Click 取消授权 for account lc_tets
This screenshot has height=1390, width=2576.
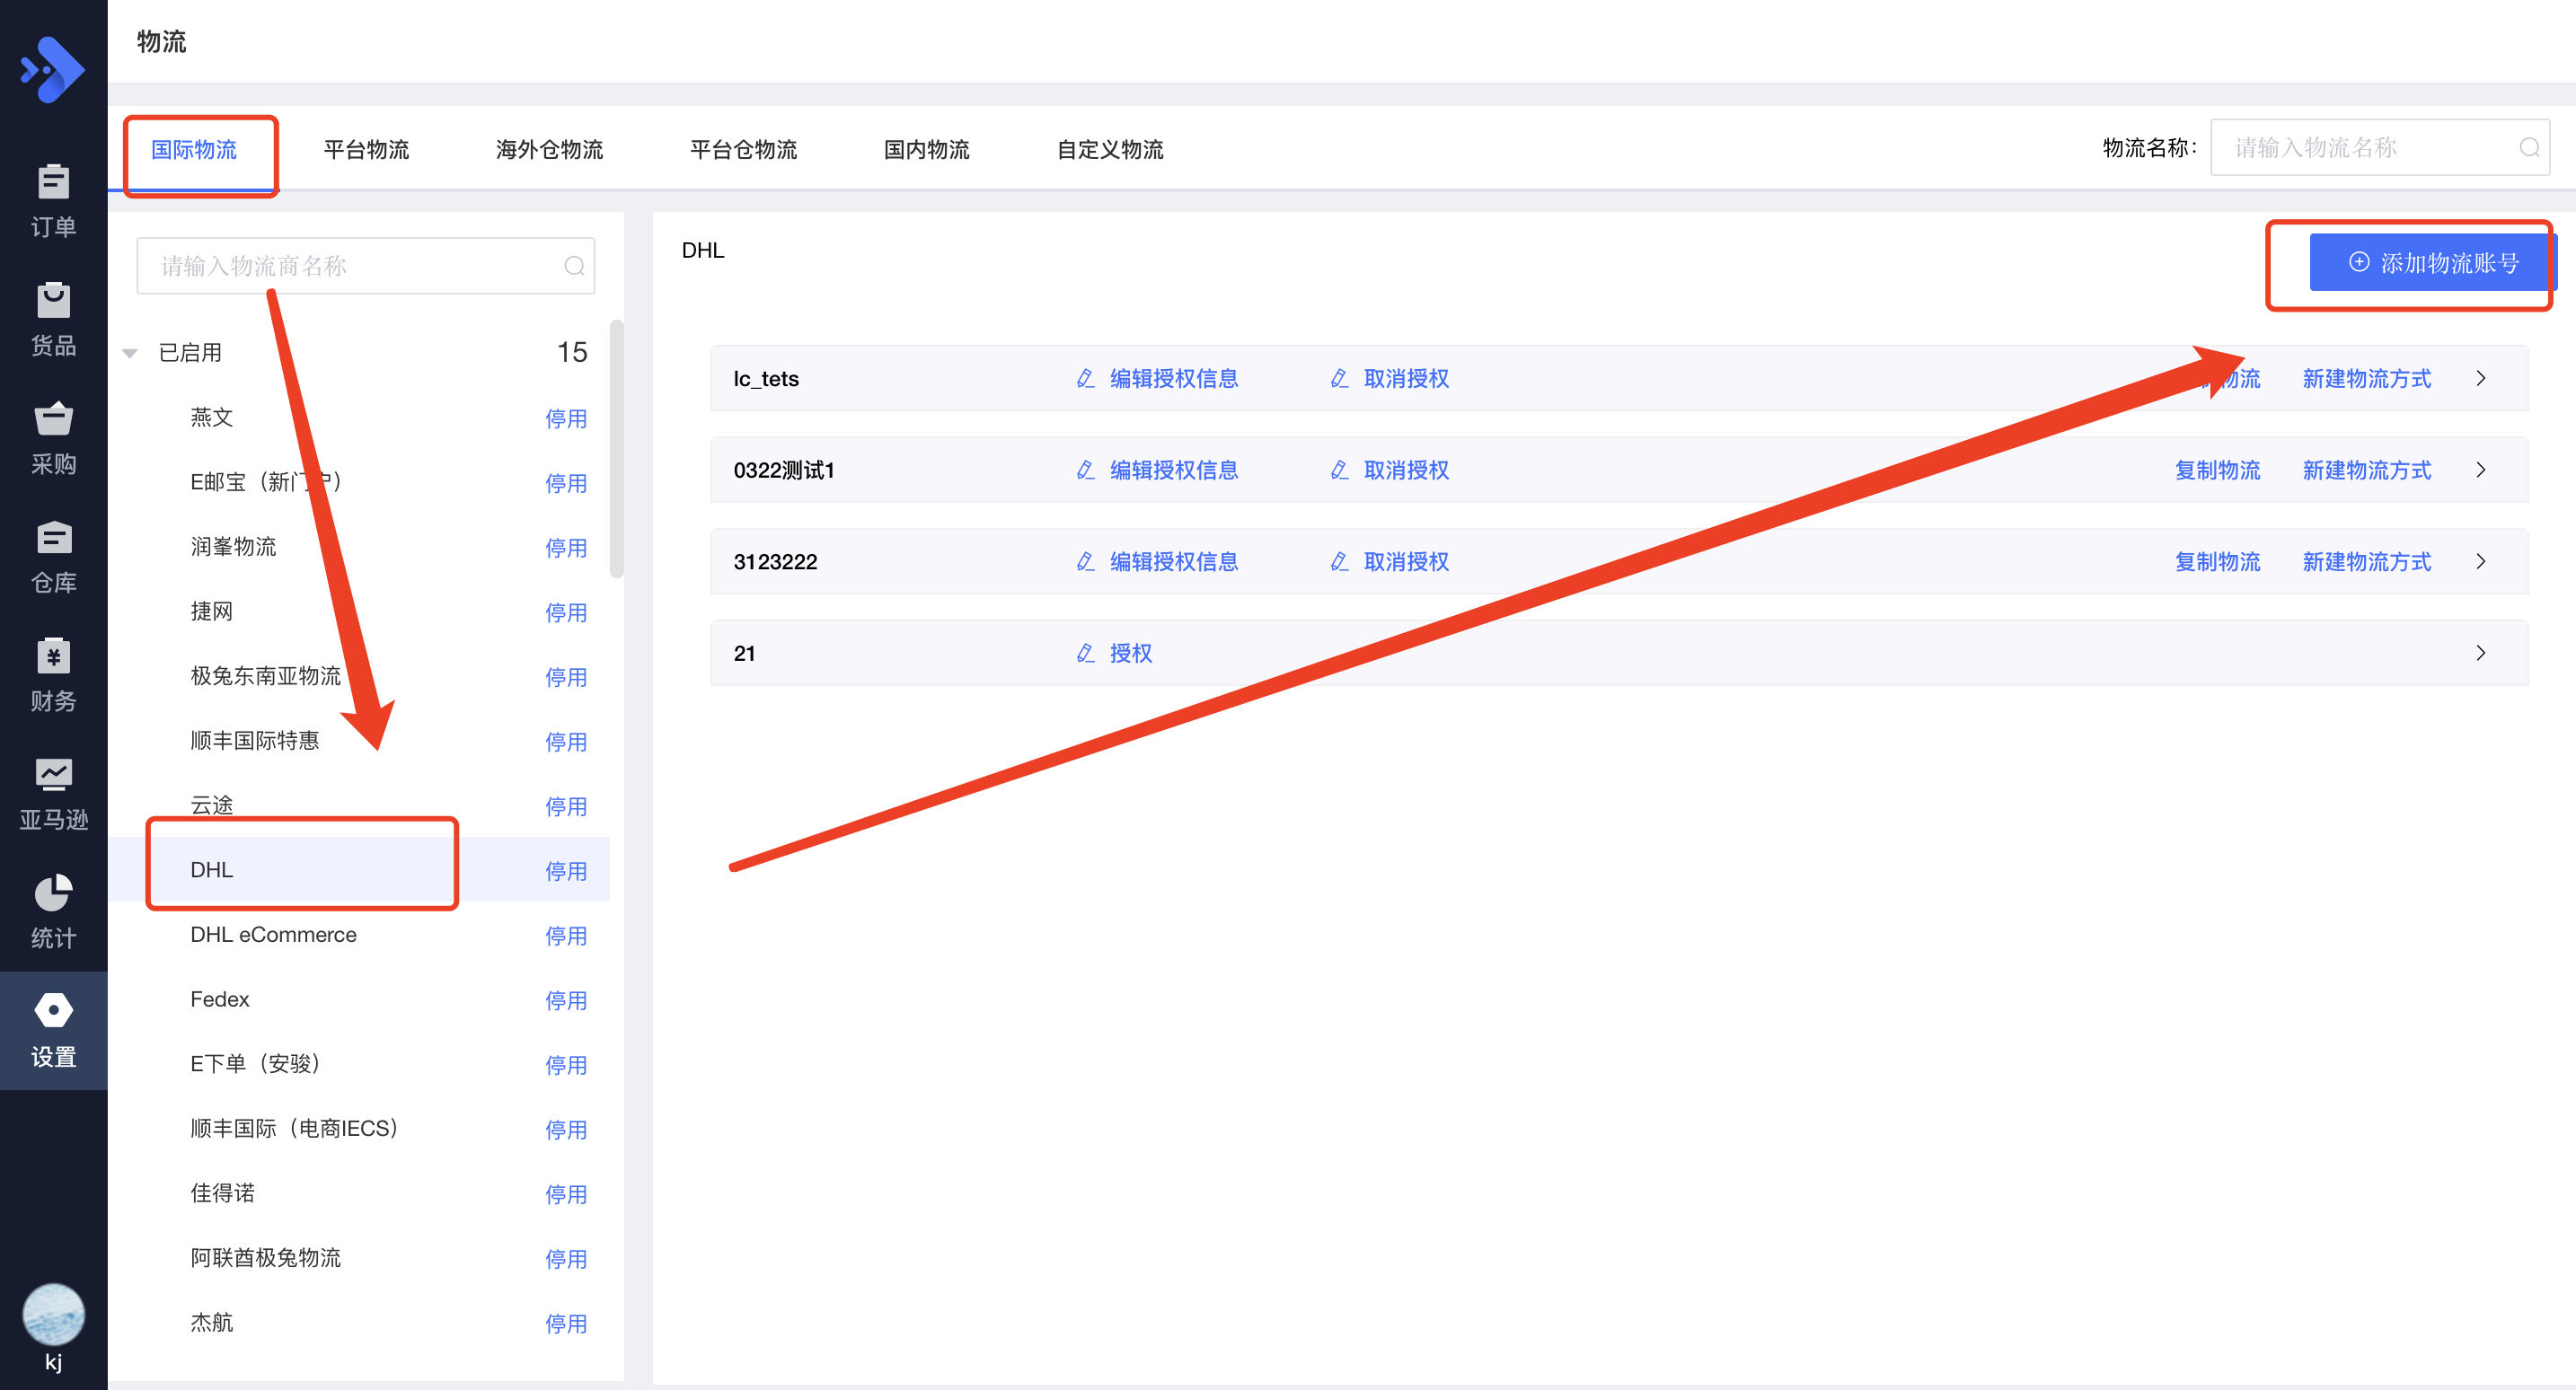1405,379
